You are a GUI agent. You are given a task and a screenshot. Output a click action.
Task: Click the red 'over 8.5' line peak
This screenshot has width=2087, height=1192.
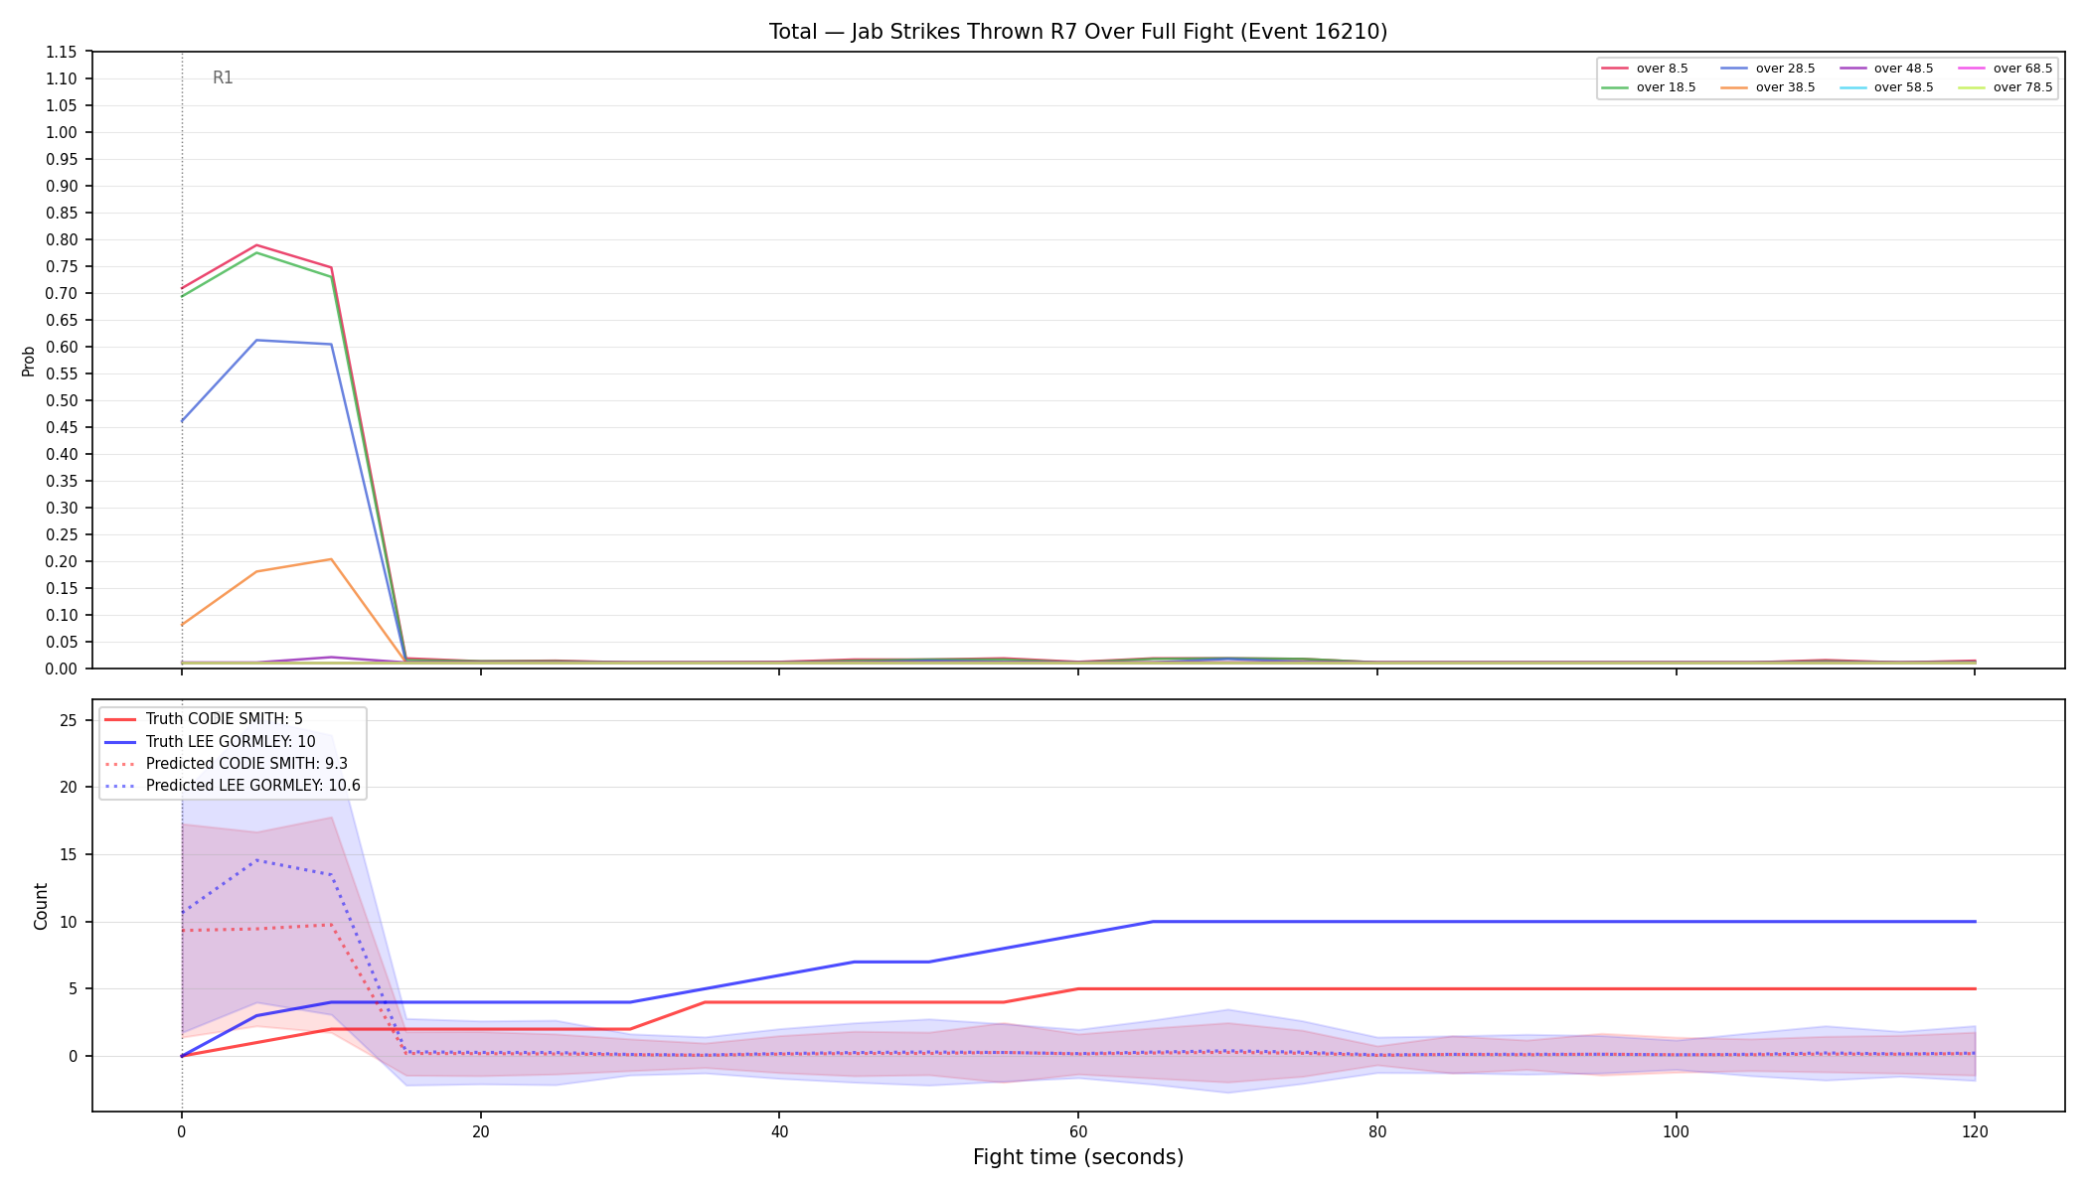click(256, 244)
